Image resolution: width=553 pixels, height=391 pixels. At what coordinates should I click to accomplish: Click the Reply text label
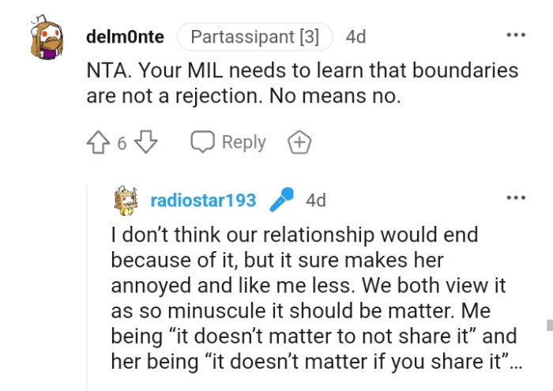[243, 142]
